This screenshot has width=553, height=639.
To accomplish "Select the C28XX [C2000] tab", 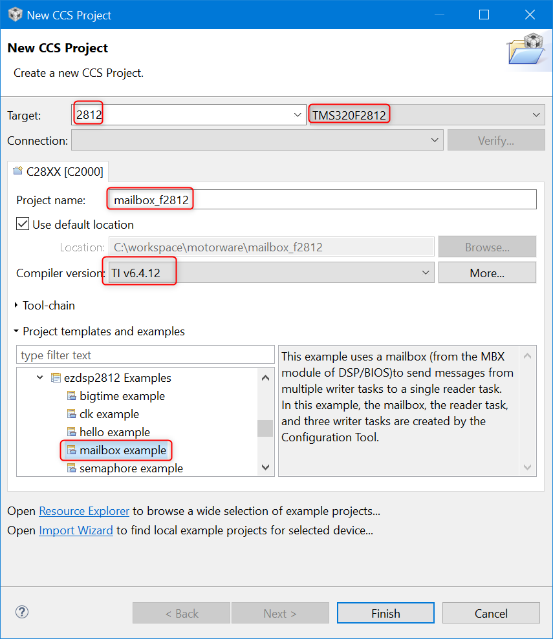I will point(58,171).
